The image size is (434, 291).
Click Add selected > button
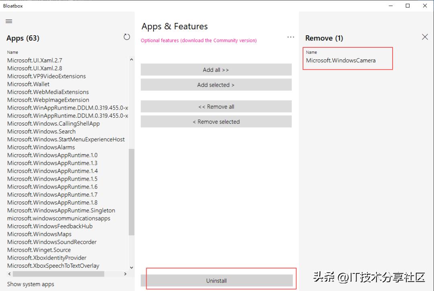click(216, 85)
